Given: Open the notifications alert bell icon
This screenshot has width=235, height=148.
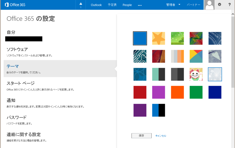Looking at the screenshot, I should pyautogui.click(x=80, y=5).
